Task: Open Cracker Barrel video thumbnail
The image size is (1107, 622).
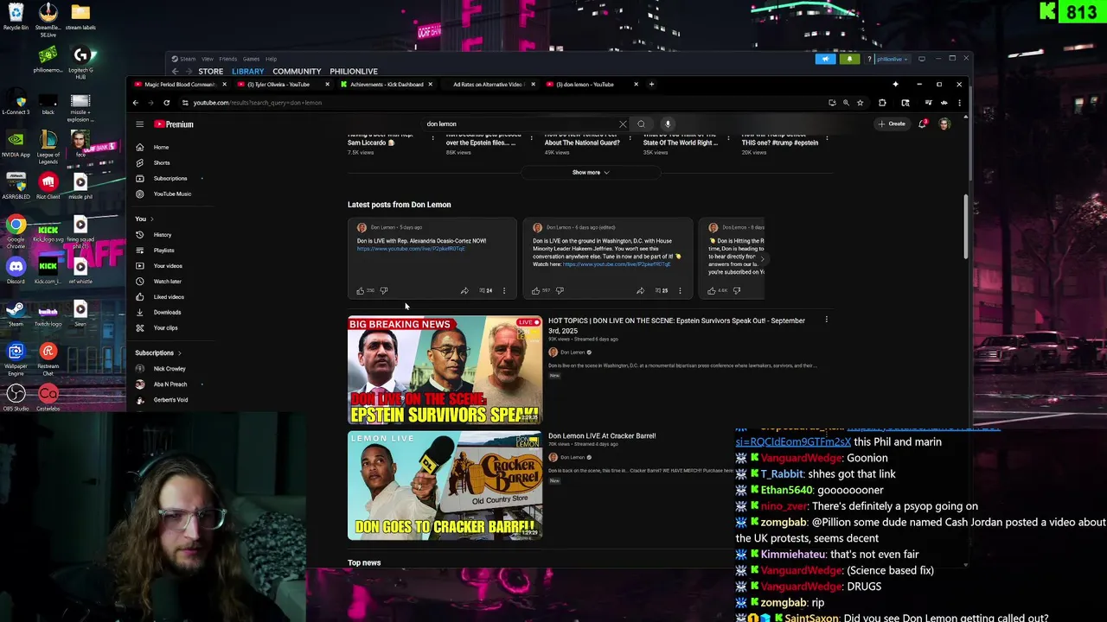Action: pos(445,486)
